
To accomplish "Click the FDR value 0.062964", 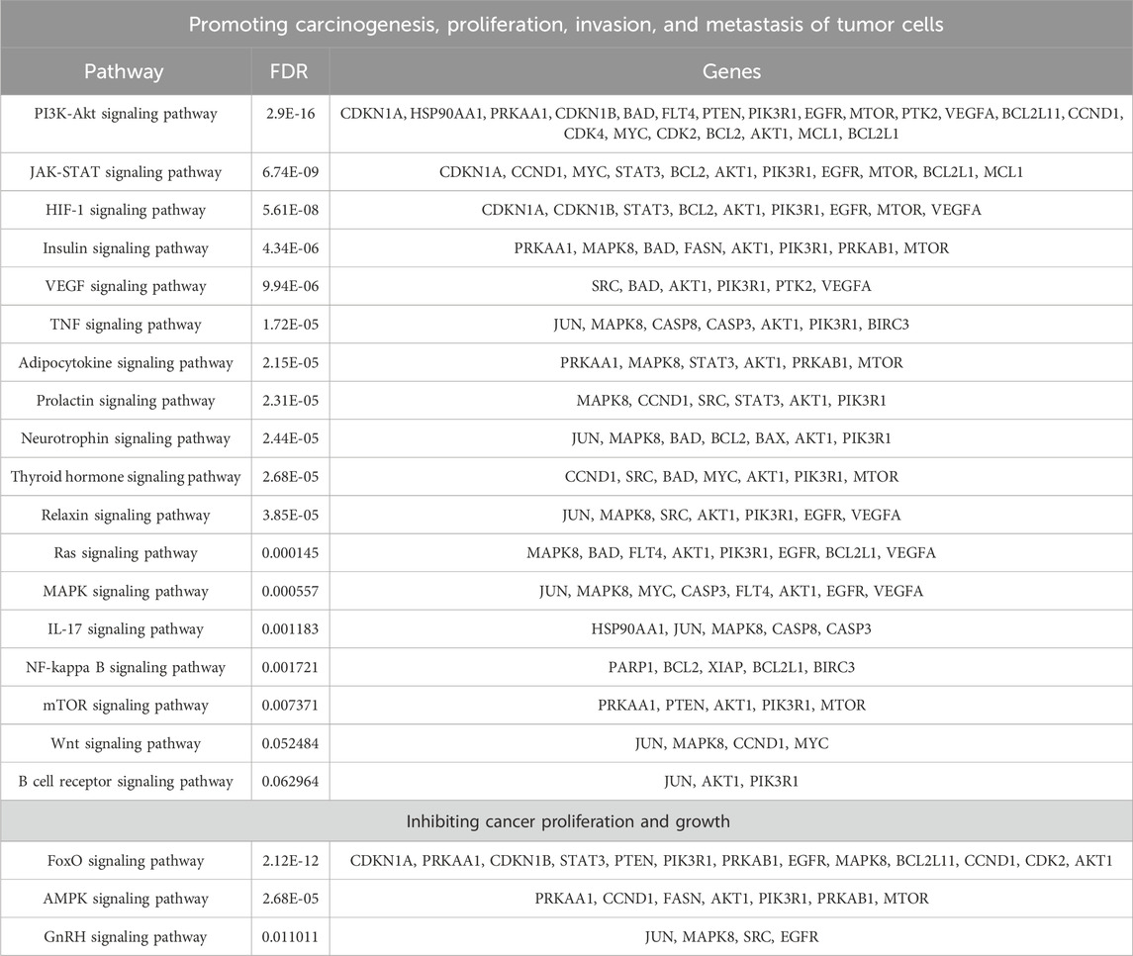I will [291, 781].
